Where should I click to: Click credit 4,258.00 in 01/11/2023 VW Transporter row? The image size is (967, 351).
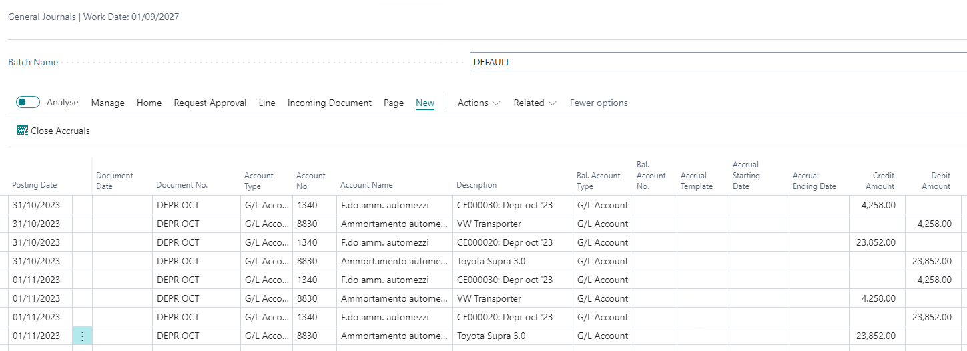pyautogui.click(x=878, y=298)
